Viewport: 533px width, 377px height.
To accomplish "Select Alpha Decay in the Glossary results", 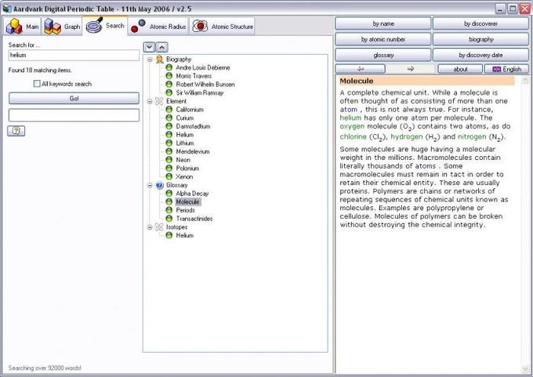I will point(192,194).
